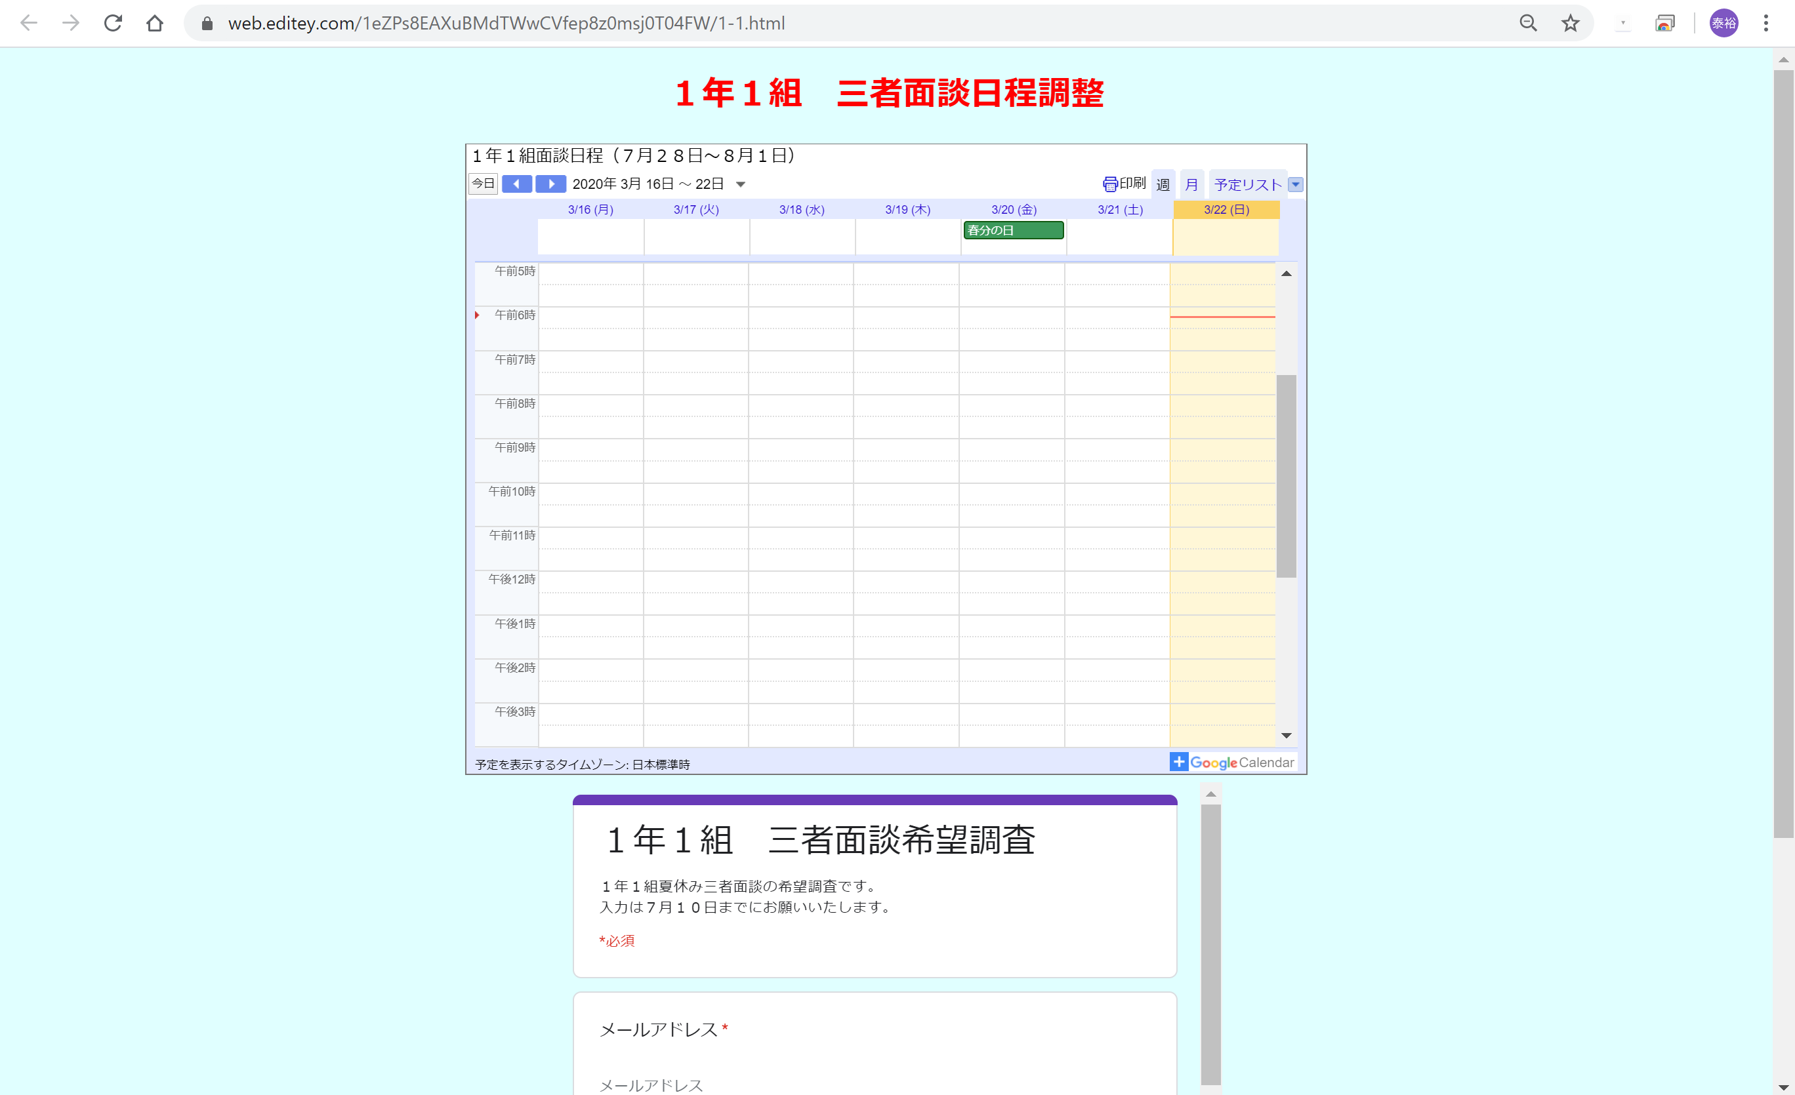Open the purple profile avatar
Viewport: 1795px width, 1095px height.
tap(1723, 24)
